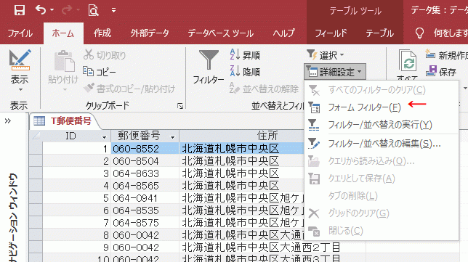Open the ID column filter dropdown
The image size is (468, 262).
[x=104, y=137]
